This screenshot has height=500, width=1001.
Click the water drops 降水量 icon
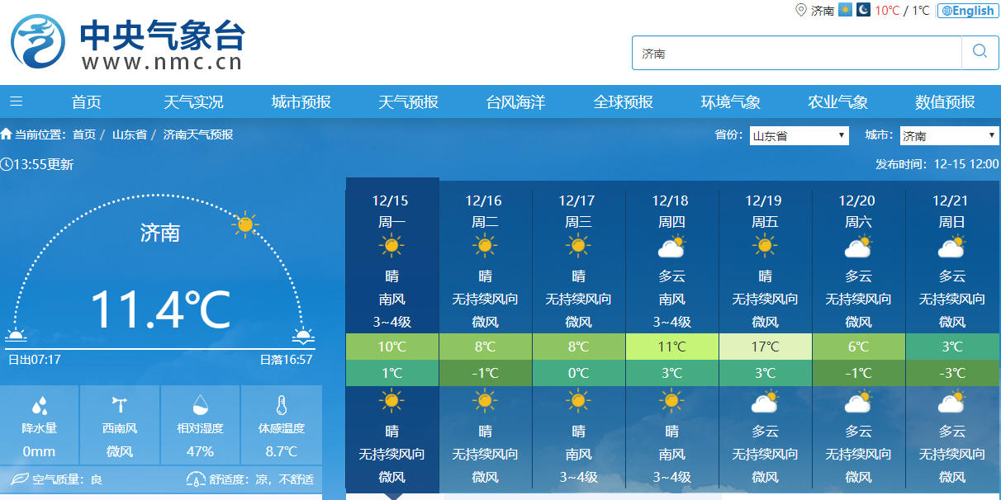[39, 405]
